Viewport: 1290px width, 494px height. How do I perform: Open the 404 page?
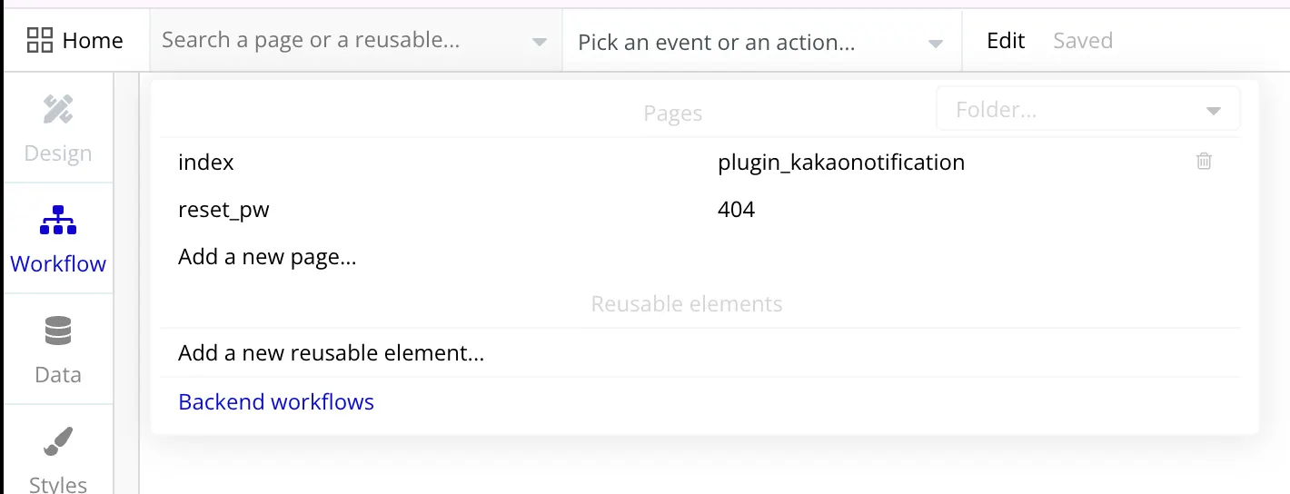point(736,210)
